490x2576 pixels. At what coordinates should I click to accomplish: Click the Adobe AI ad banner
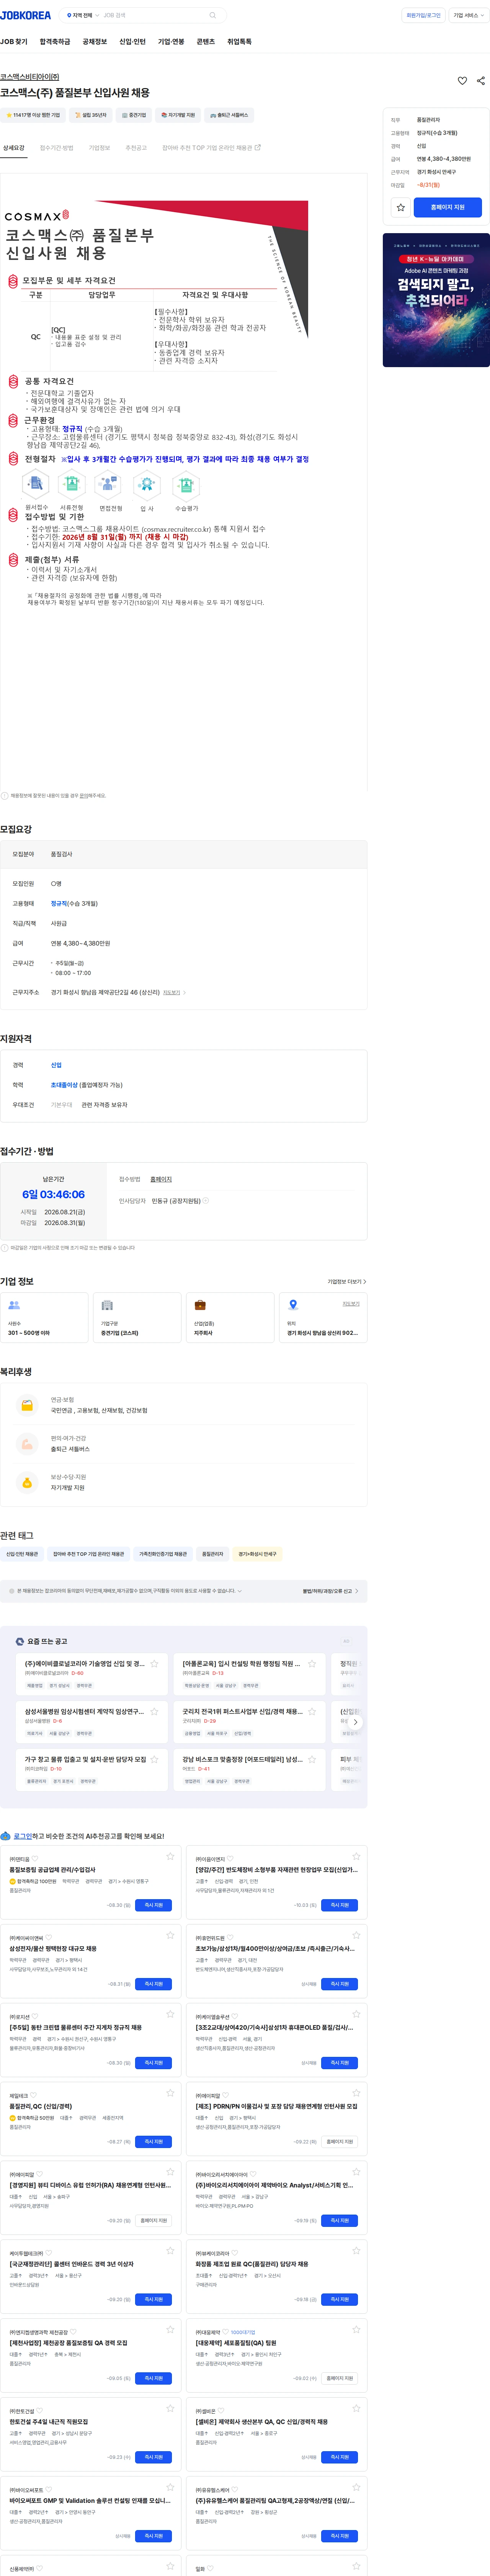436,300
